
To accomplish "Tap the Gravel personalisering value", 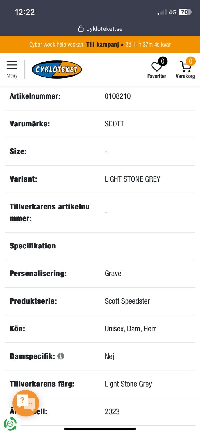I will 114,274.
